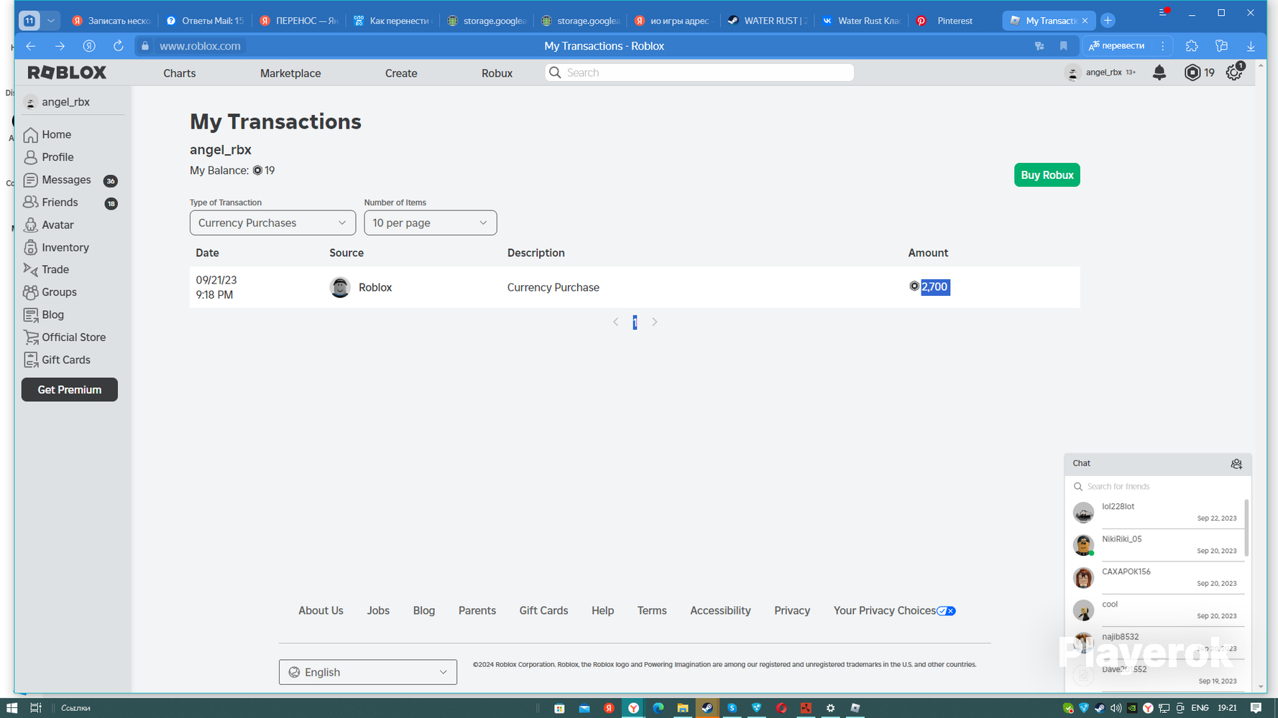The height and width of the screenshot is (718, 1278).
Task: Open File Explorer from the taskbar
Action: pyautogui.click(x=683, y=708)
